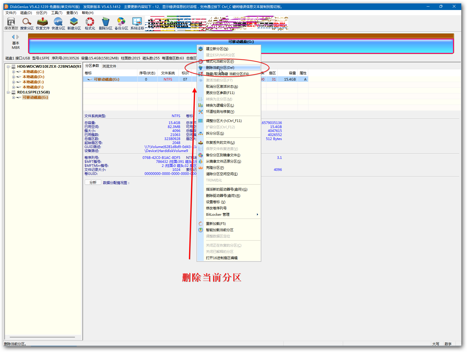Open the 分区(P) menu
Viewport: 467px width, 352px height.
pos(41,13)
